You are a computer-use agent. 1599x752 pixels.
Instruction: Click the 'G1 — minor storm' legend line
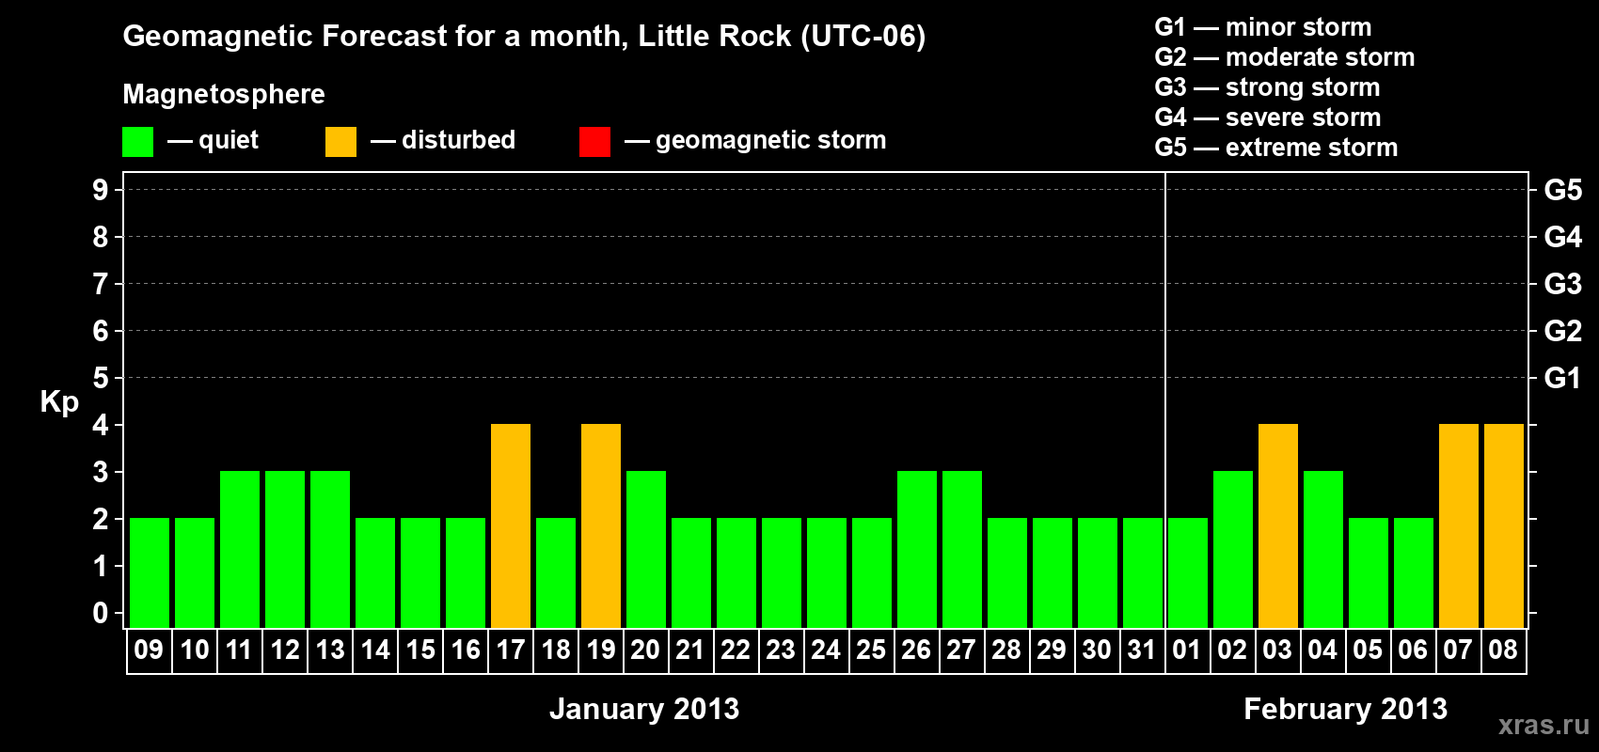1263,27
